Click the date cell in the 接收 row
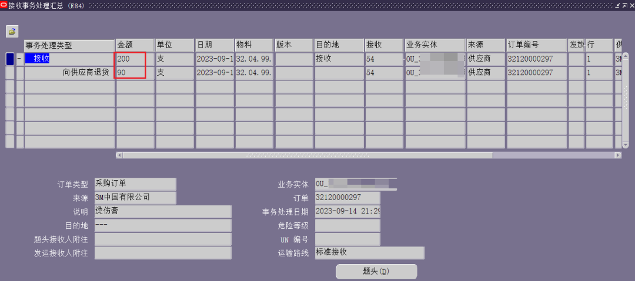The width and height of the screenshot is (635, 281). [215, 59]
